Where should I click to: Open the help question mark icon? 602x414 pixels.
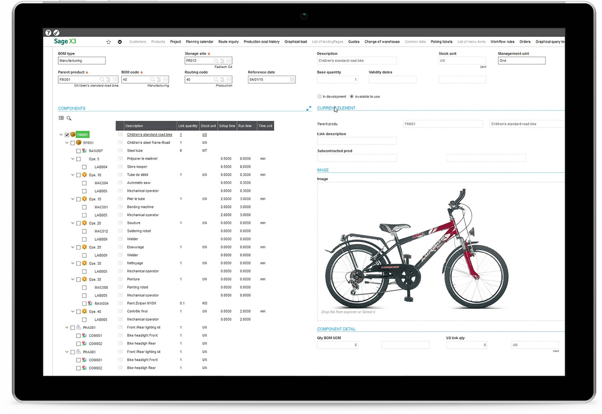coord(48,33)
